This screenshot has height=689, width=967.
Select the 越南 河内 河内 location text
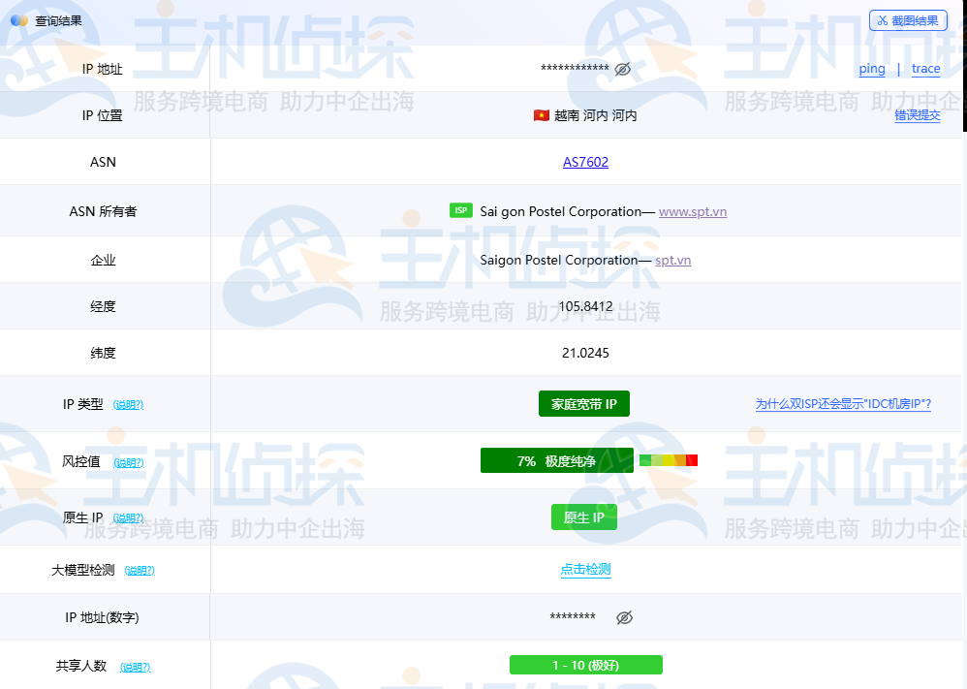(595, 115)
